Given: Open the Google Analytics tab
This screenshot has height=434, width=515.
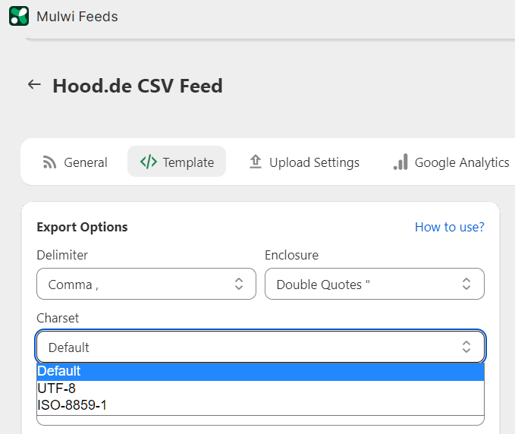Looking at the screenshot, I should click(x=451, y=162).
